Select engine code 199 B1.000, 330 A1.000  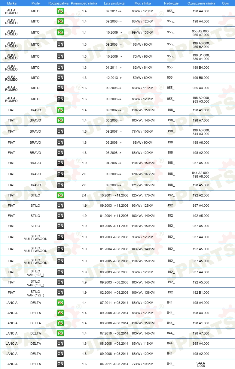click(201, 57)
